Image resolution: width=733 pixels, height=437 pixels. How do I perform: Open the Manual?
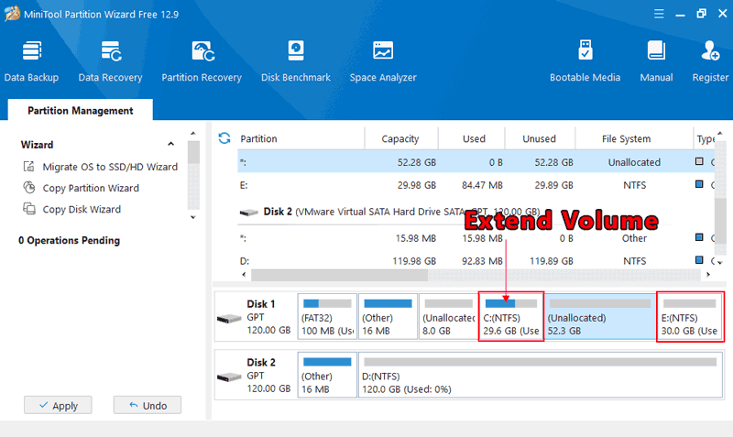tap(656, 60)
